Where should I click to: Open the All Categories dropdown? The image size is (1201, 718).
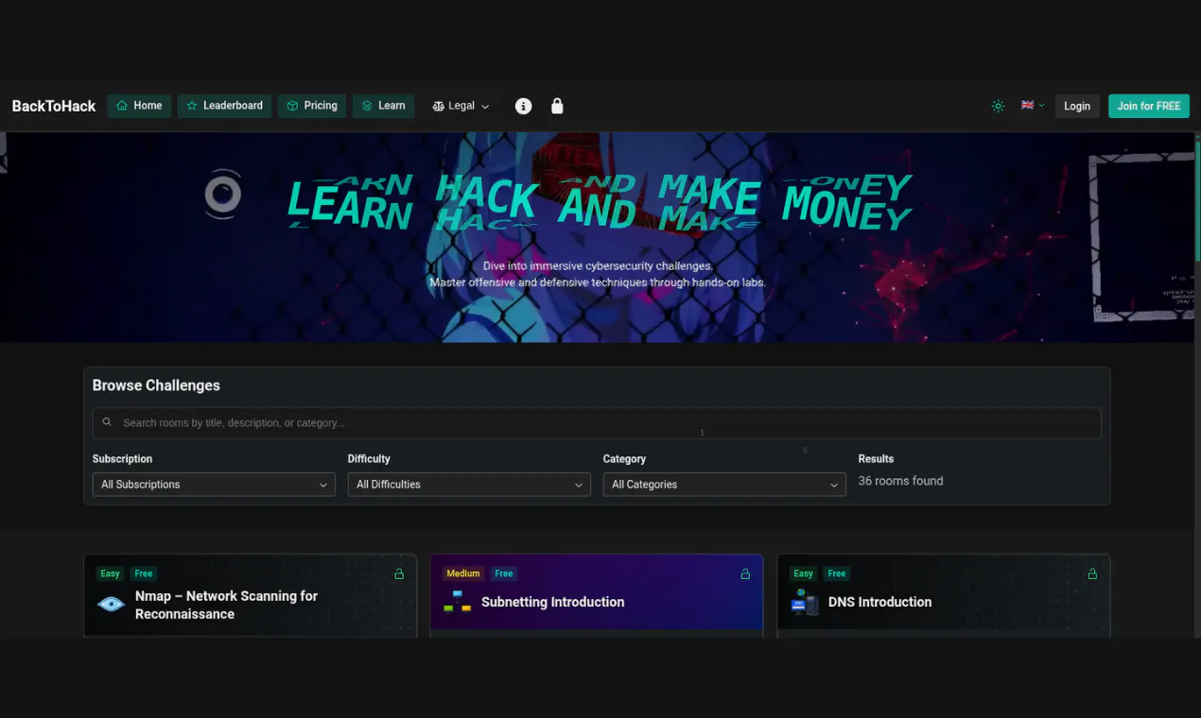point(724,485)
